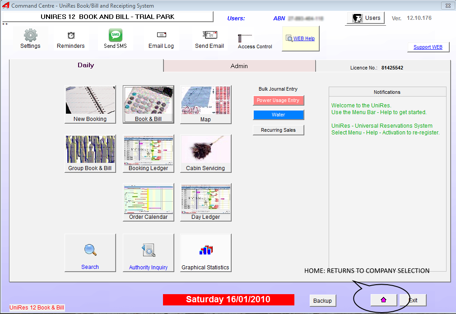This screenshot has width=456, height=314.
Task: Click the Power Usage Entry button
Action: tap(278, 100)
